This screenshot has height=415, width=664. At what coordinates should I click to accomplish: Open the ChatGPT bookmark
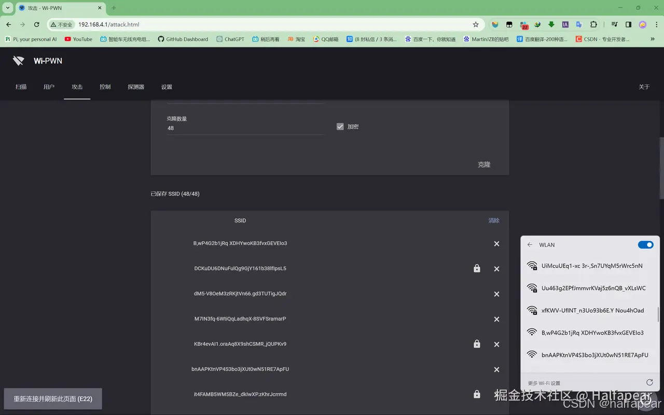click(230, 39)
